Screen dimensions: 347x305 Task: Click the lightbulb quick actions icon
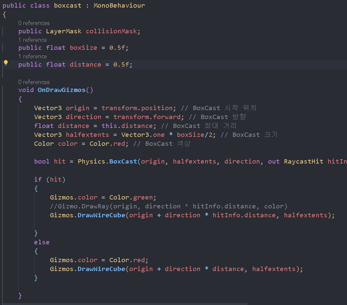pyautogui.click(x=6, y=63)
